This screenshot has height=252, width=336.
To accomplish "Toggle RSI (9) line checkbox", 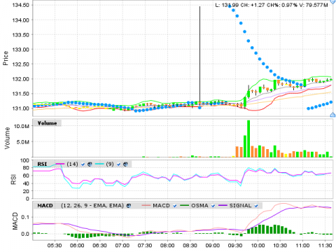I will pyautogui.click(x=118, y=164).
